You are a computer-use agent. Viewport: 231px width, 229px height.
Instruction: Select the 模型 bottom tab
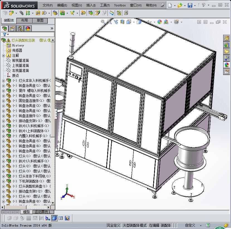click(26, 212)
